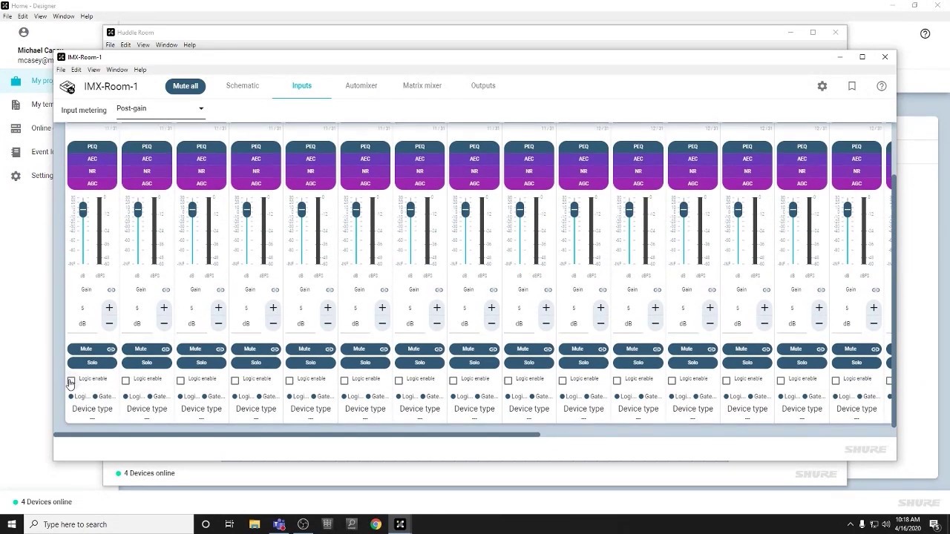
Task: Click the Device type label on the first channel
Action: coord(92,409)
